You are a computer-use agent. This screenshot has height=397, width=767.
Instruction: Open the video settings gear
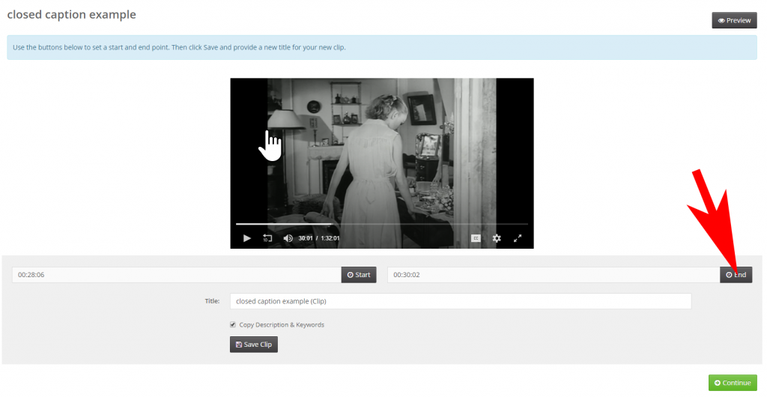click(497, 238)
